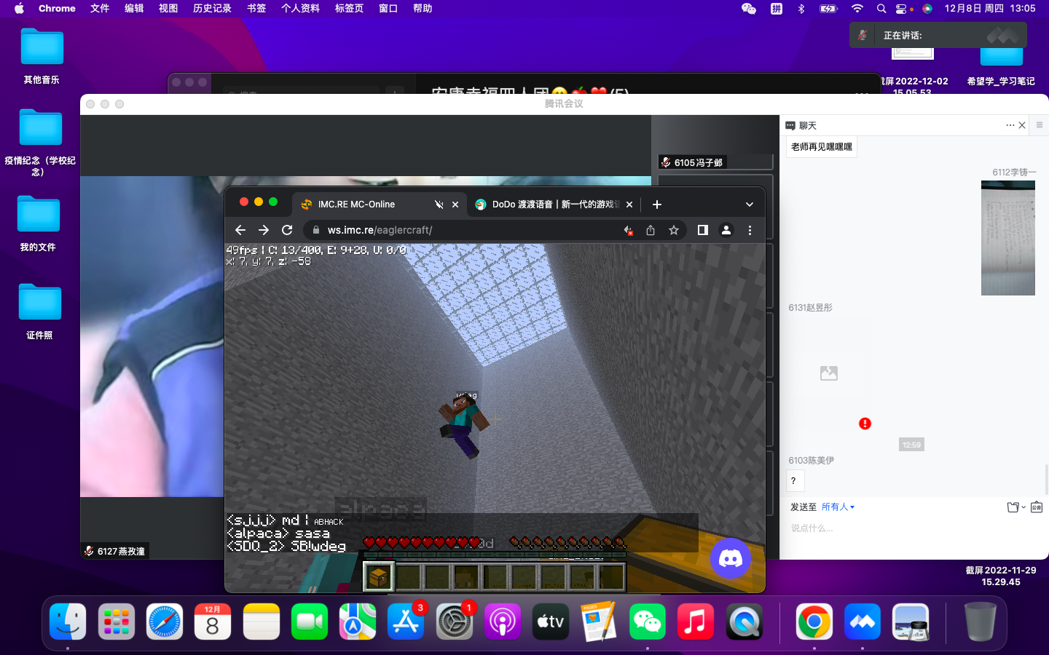Open the Chrome three-dot menu
Image resolution: width=1049 pixels, height=655 pixels.
point(750,230)
